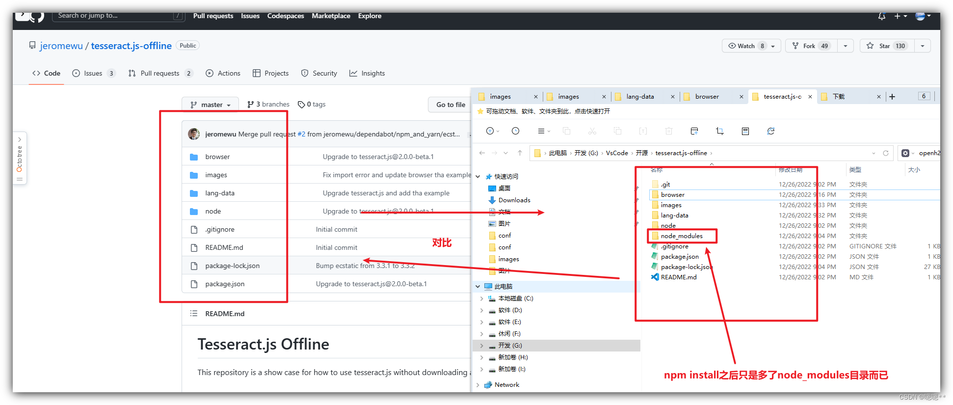Click the explorer rename icon
Viewport: 953px width, 405px height.
[643, 131]
